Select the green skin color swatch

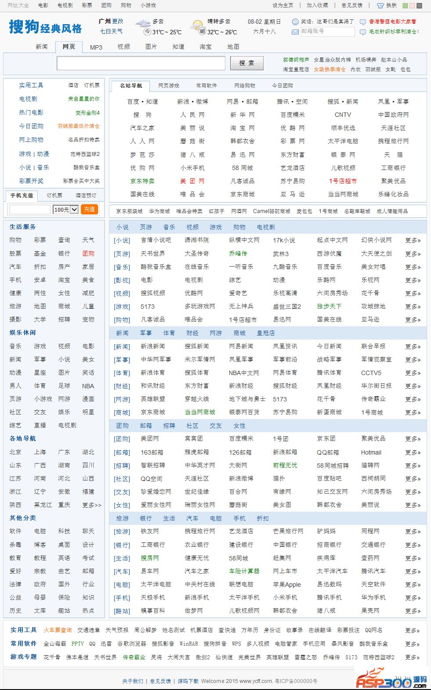click(405, 6)
